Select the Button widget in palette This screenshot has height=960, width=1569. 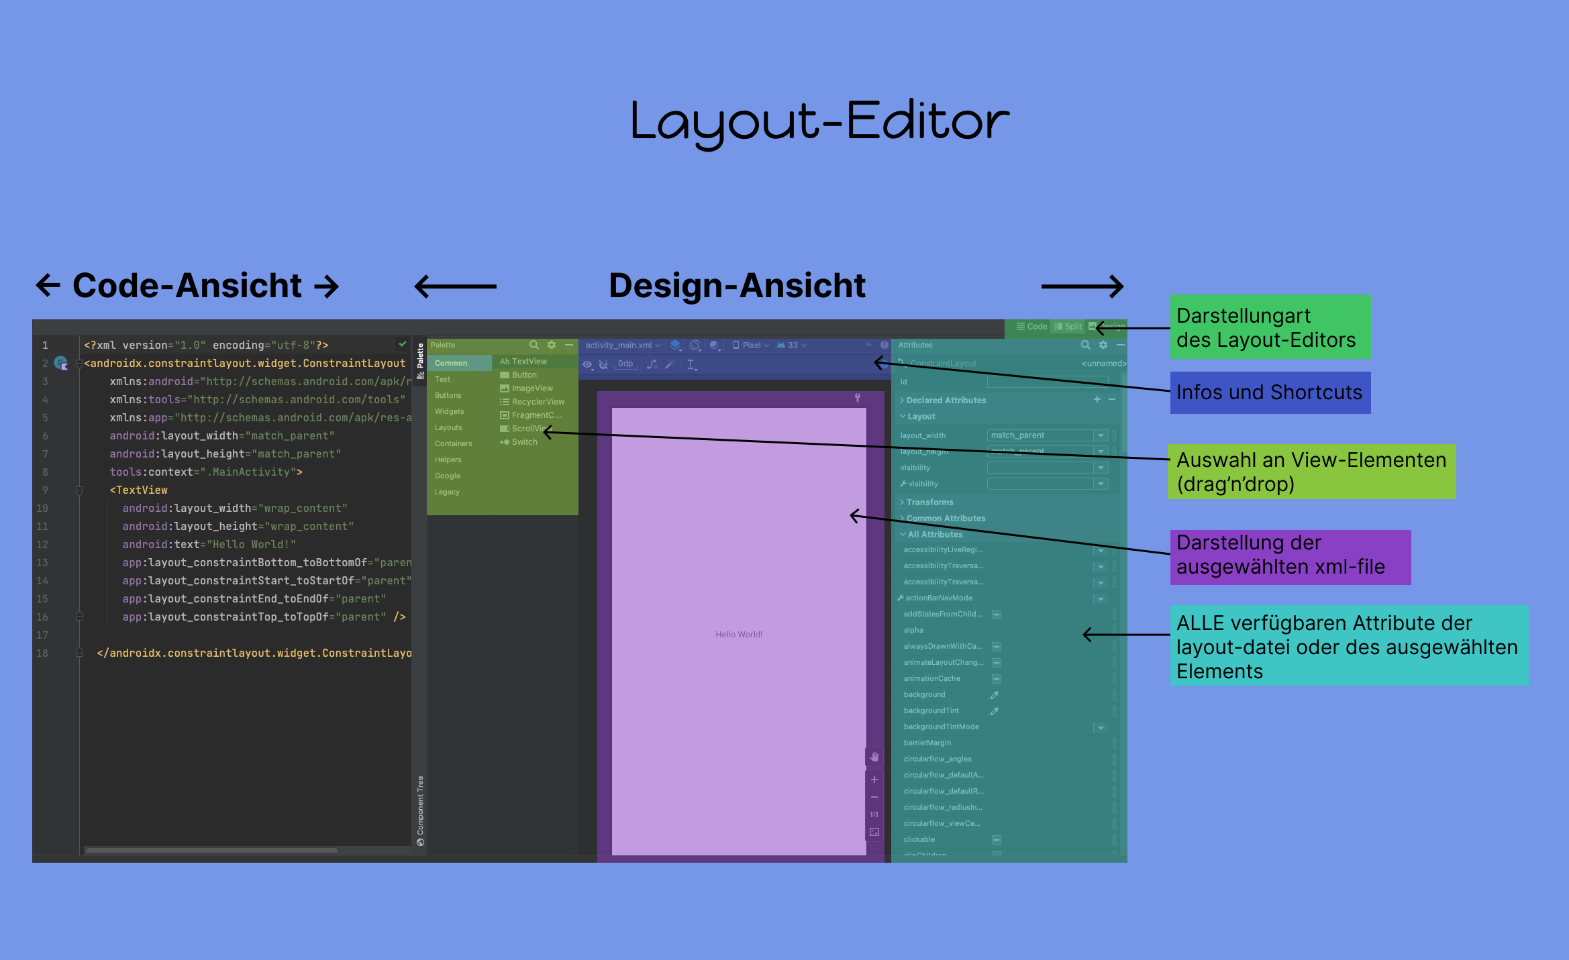[x=523, y=375]
